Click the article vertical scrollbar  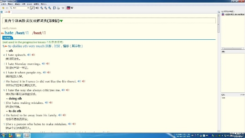[x=218, y=24]
